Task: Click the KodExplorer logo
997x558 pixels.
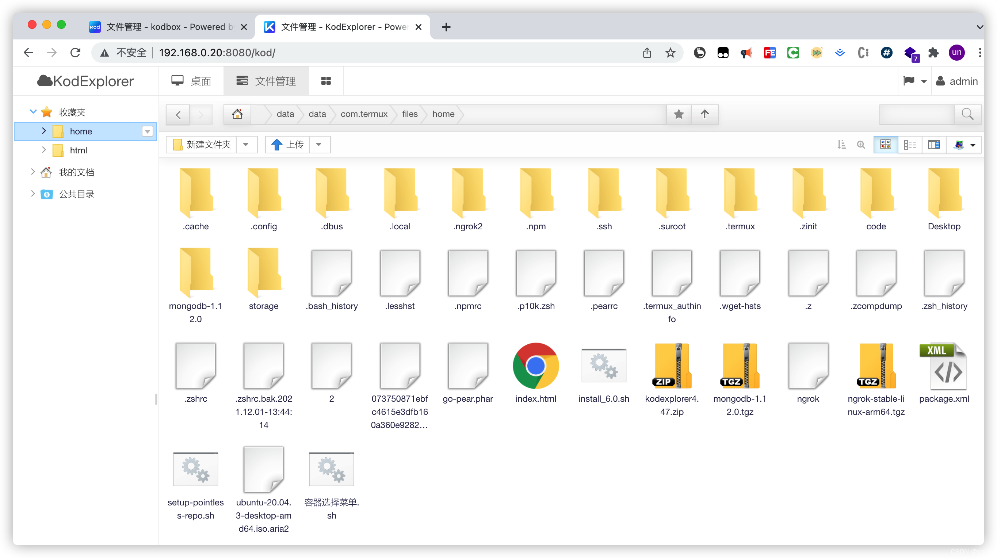Action: tap(85, 81)
